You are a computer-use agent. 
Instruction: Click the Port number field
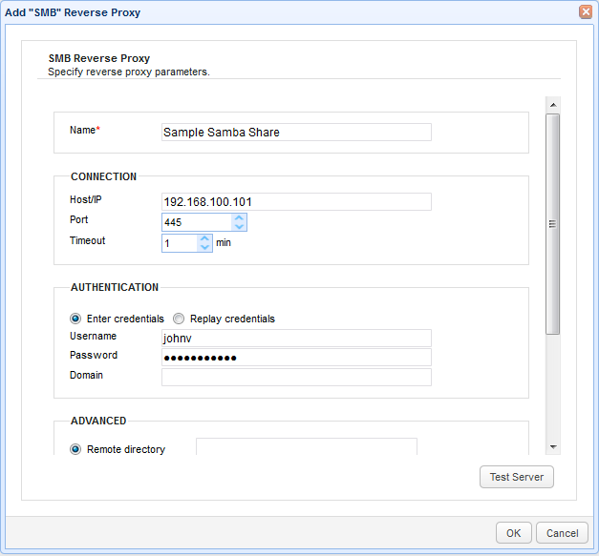(x=197, y=221)
